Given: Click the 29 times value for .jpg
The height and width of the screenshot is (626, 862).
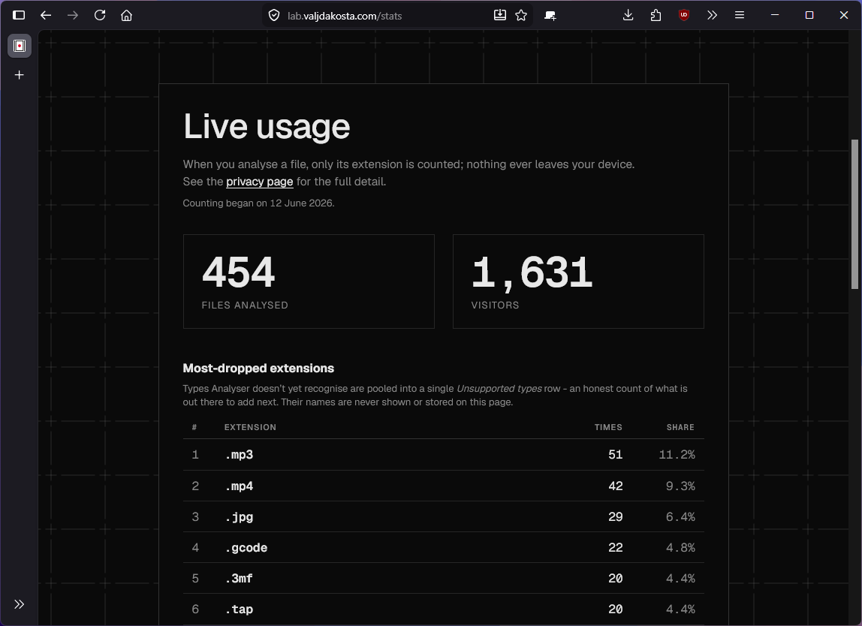Looking at the screenshot, I should pos(615,516).
